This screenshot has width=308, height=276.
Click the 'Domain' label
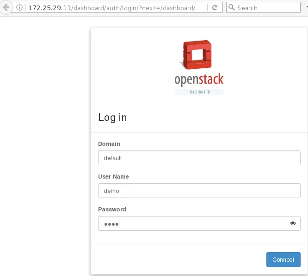coord(109,144)
